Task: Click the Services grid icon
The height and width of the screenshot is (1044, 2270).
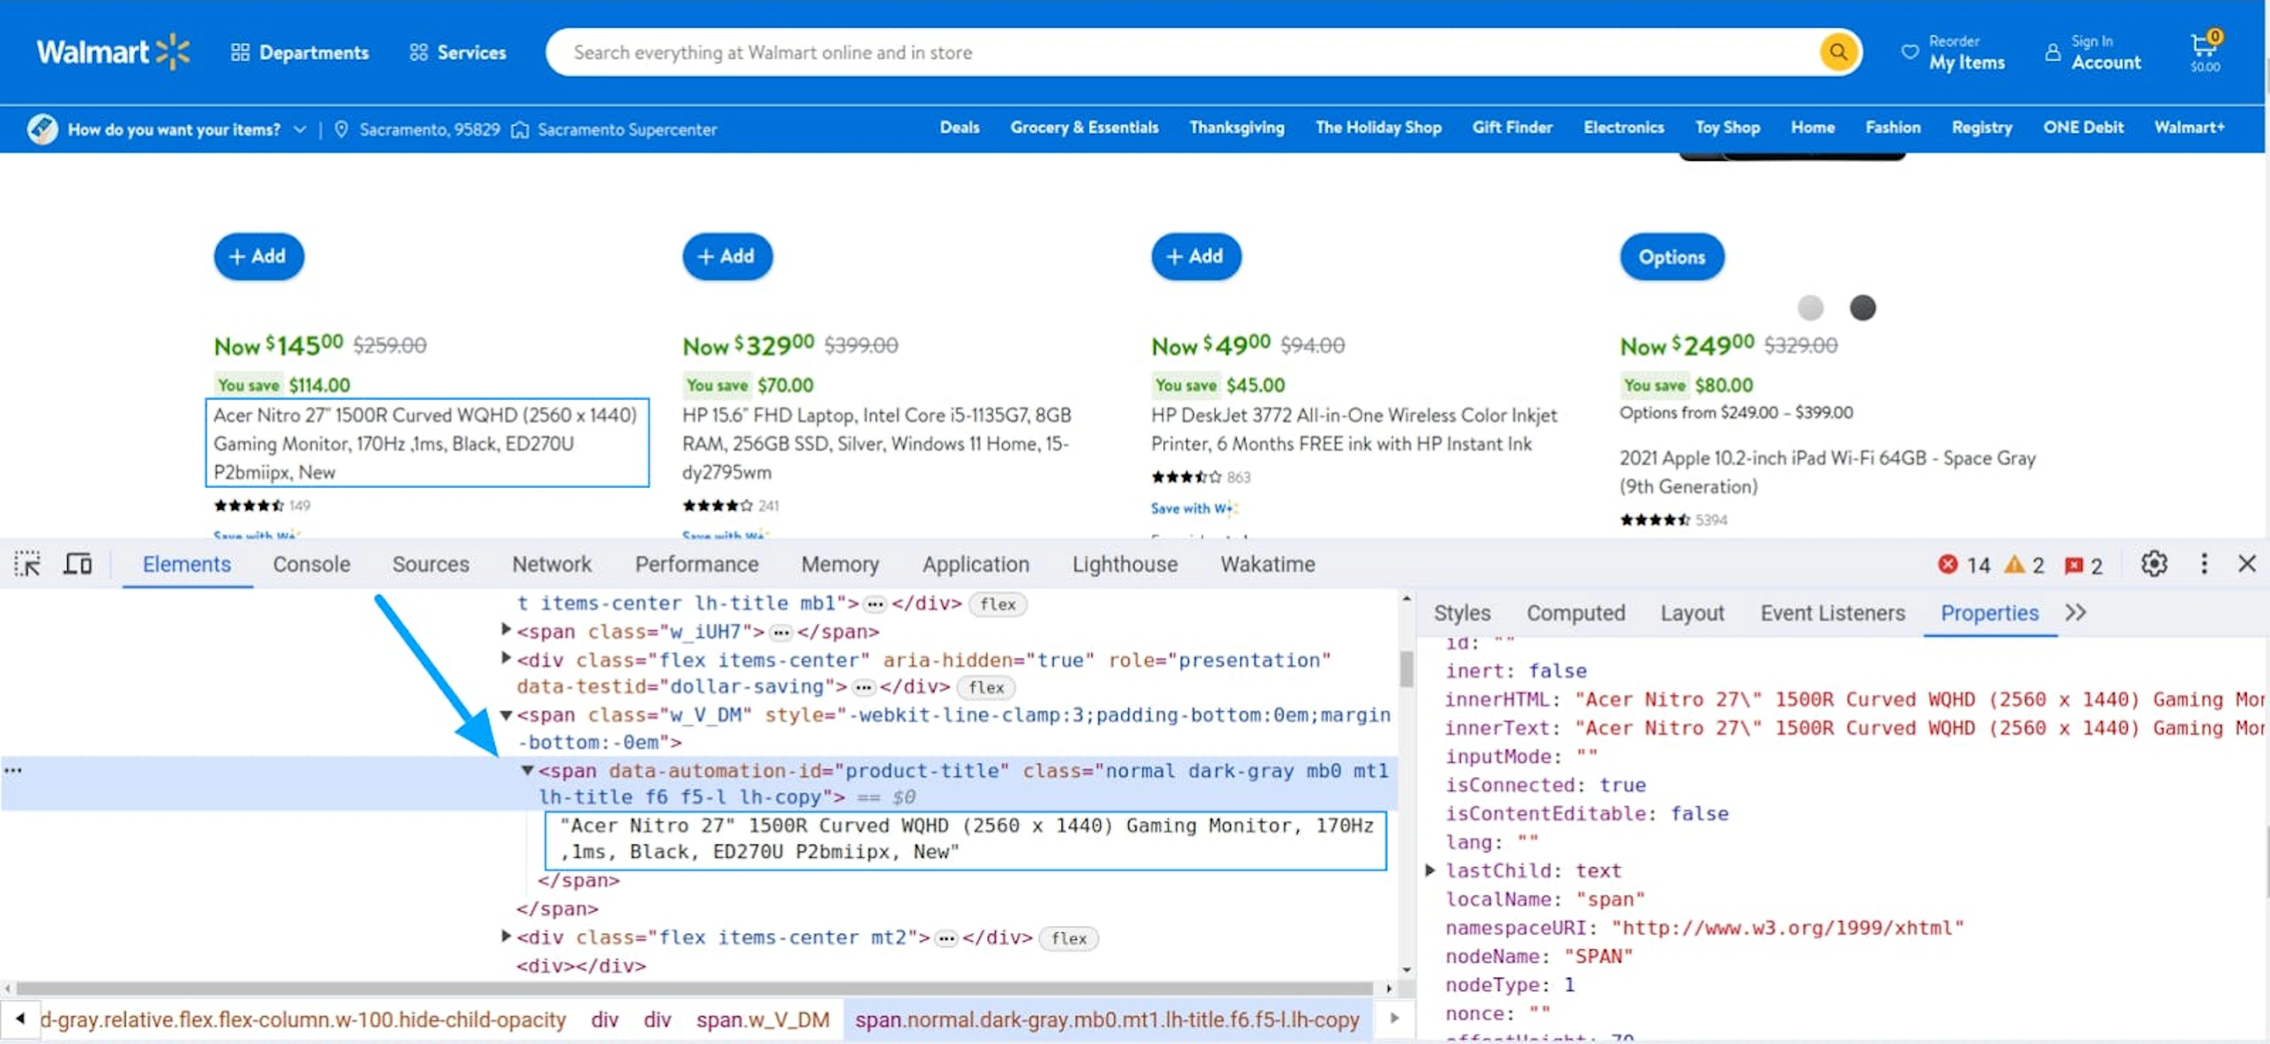Action: (418, 52)
